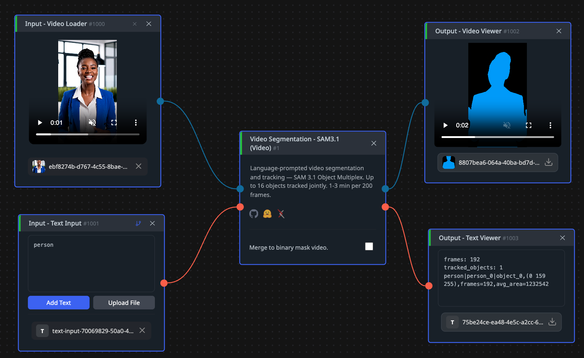This screenshot has width=584, height=358.
Task: Download the 75be24ce output text file
Action: pyautogui.click(x=552, y=322)
